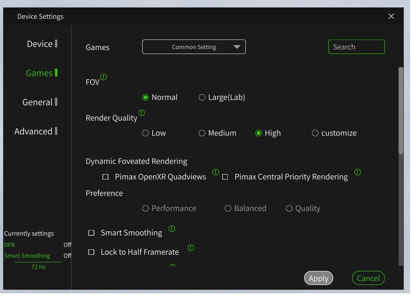
Task: Open the Advanced settings tab
Action: coord(34,132)
